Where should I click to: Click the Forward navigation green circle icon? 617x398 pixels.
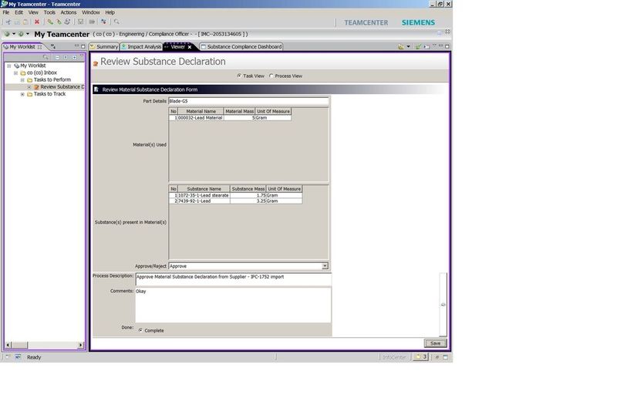click(x=21, y=34)
